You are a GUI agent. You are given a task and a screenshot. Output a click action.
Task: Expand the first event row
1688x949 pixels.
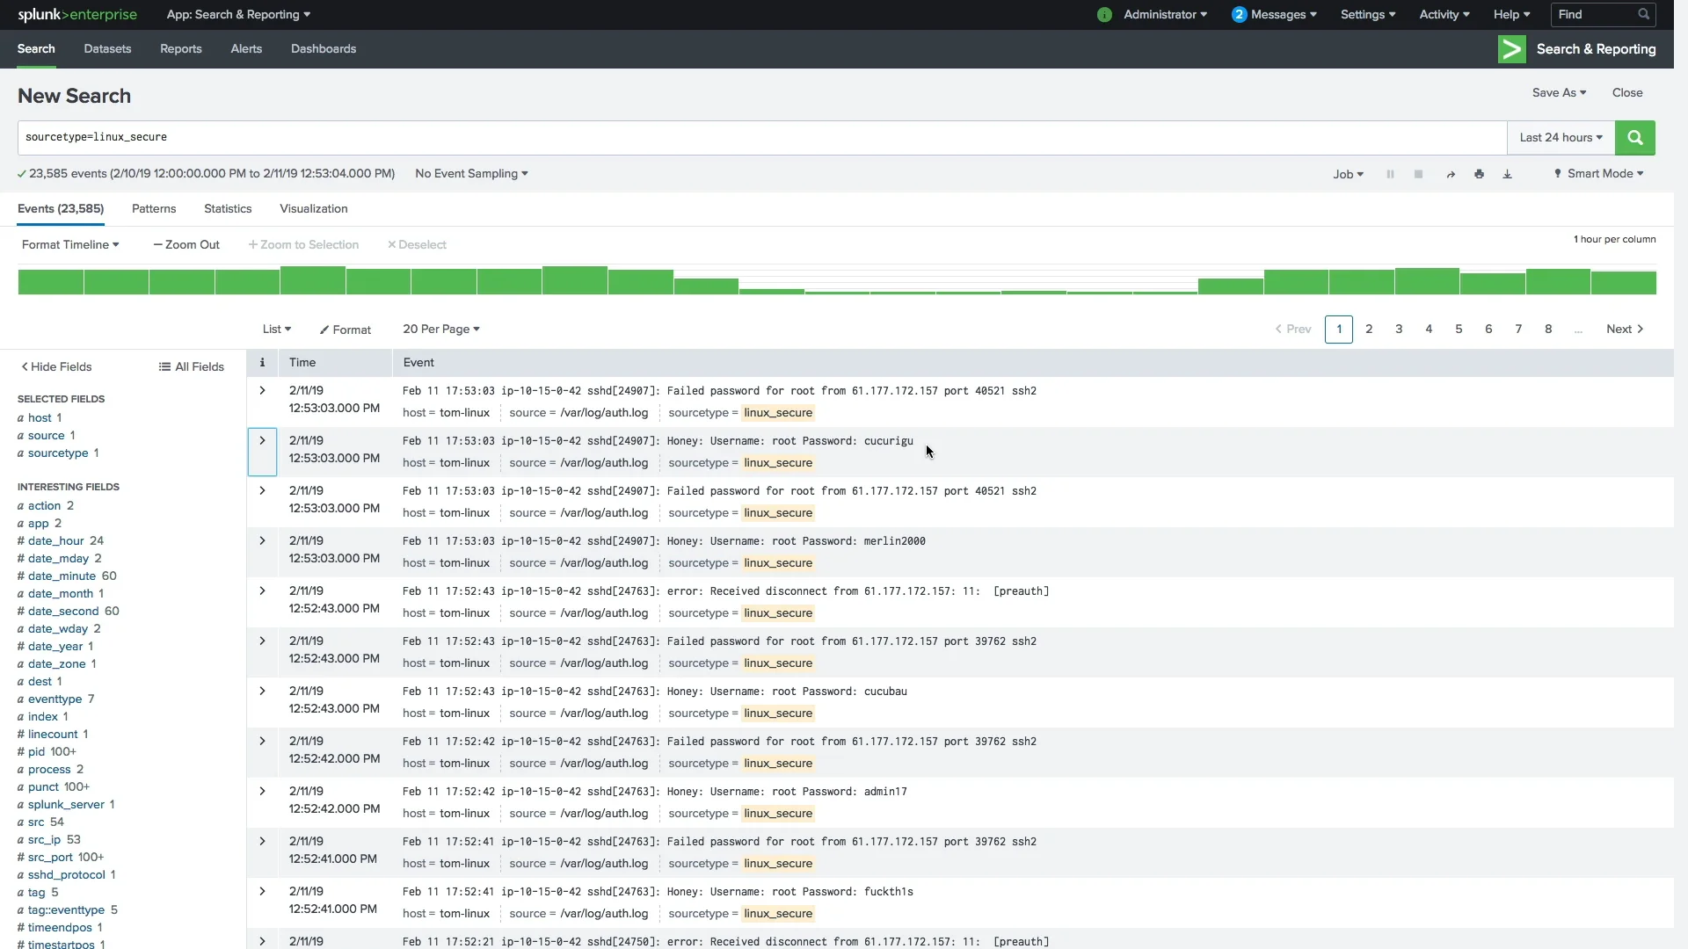(x=261, y=389)
